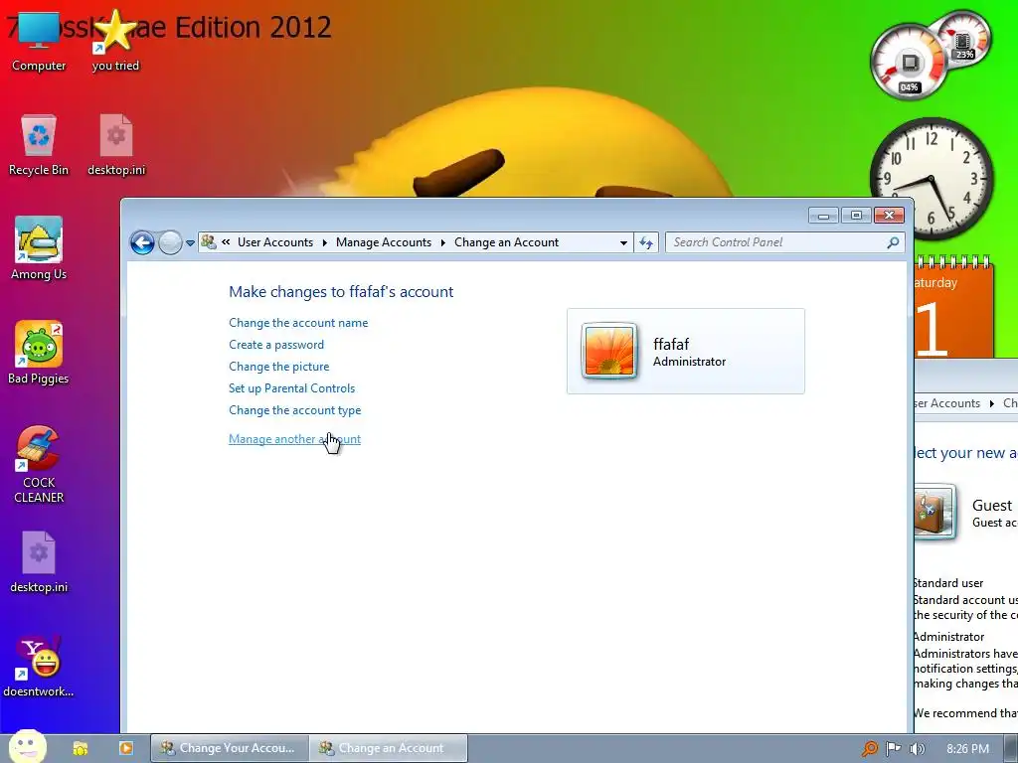The height and width of the screenshot is (763, 1018).
Task: Click Change the account type link
Action: [x=294, y=410]
